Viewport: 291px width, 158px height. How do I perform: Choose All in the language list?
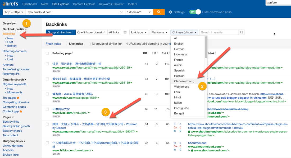click(x=176, y=38)
